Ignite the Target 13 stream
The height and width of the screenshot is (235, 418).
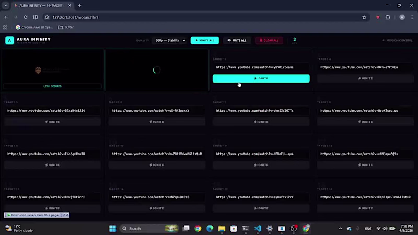(x=52, y=208)
